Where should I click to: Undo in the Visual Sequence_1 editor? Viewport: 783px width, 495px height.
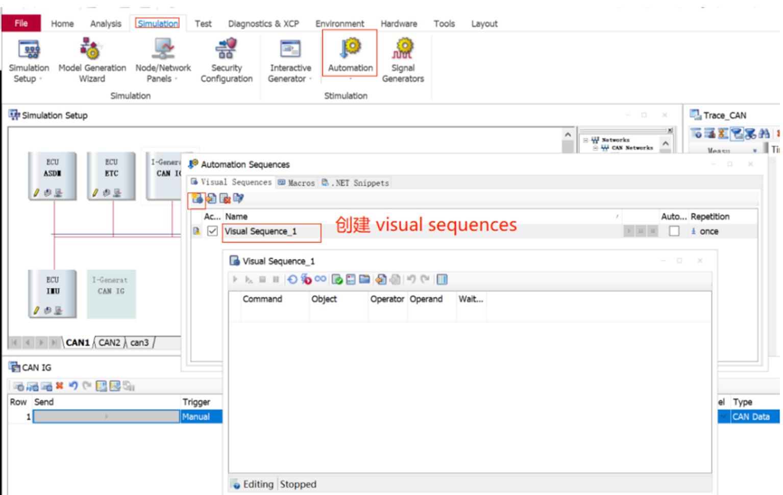[x=411, y=279]
